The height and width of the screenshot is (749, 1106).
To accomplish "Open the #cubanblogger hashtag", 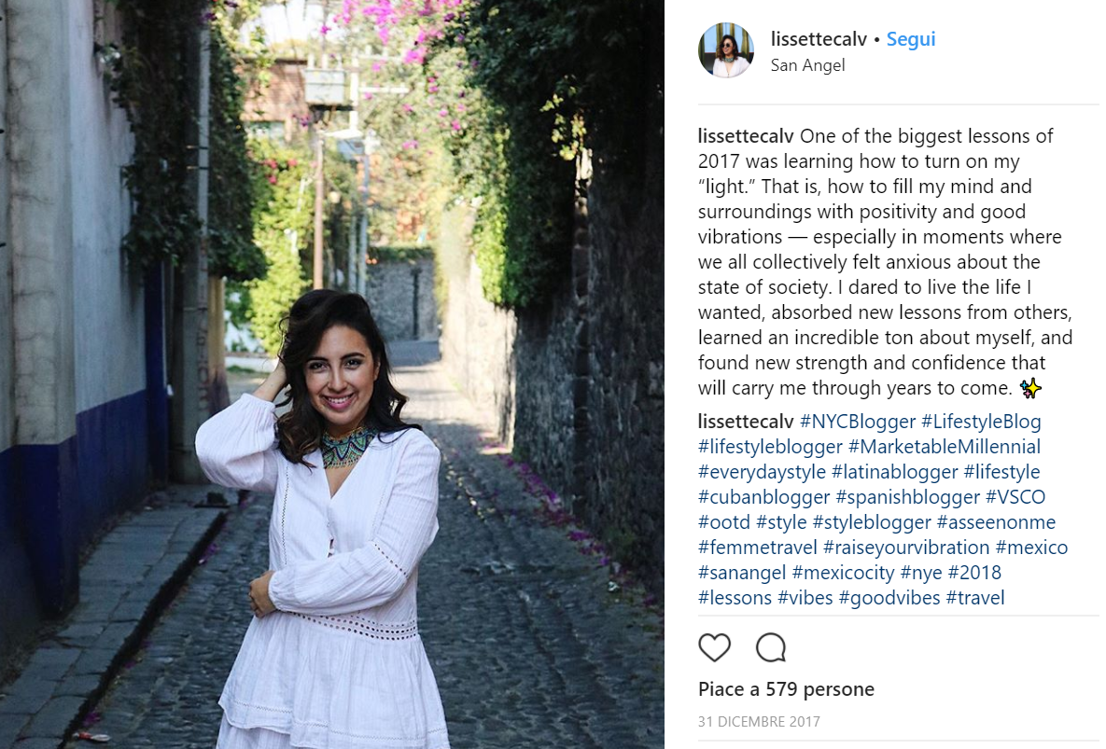I will tap(763, 497).
